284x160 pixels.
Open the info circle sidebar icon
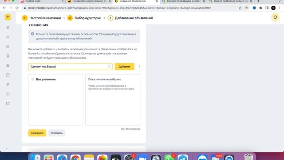click(x=8, y=94)
